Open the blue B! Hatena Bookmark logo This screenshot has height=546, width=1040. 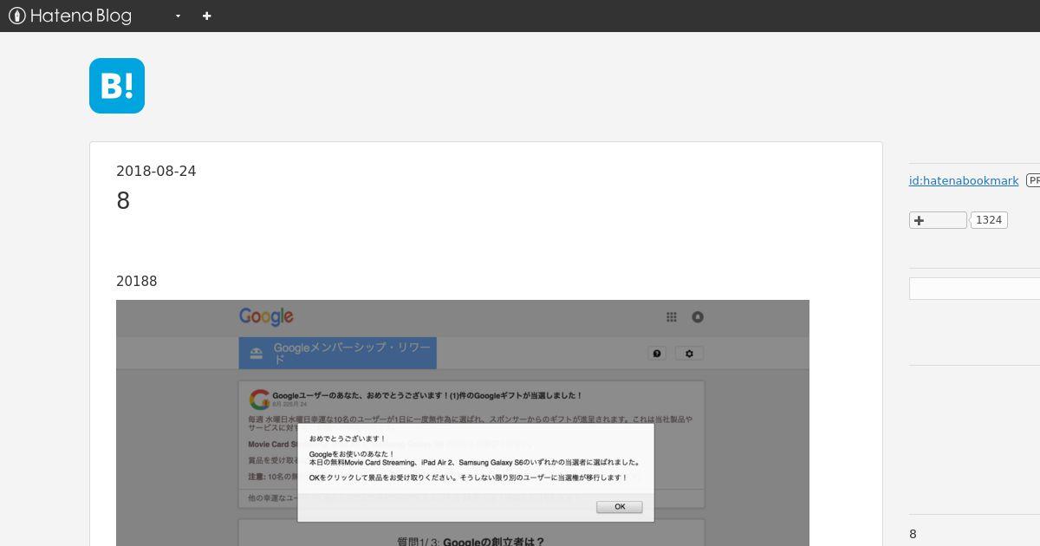click(x=117, y=86)
